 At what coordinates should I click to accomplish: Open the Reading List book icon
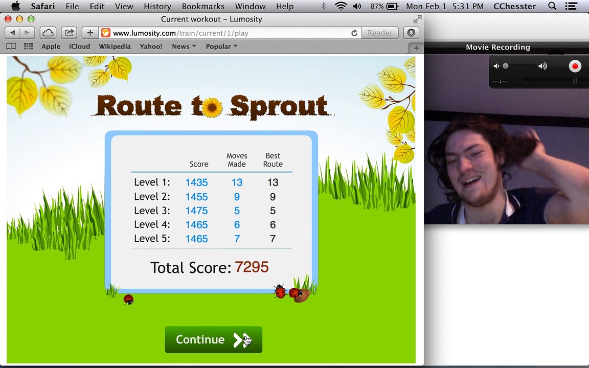pos(11,47)
